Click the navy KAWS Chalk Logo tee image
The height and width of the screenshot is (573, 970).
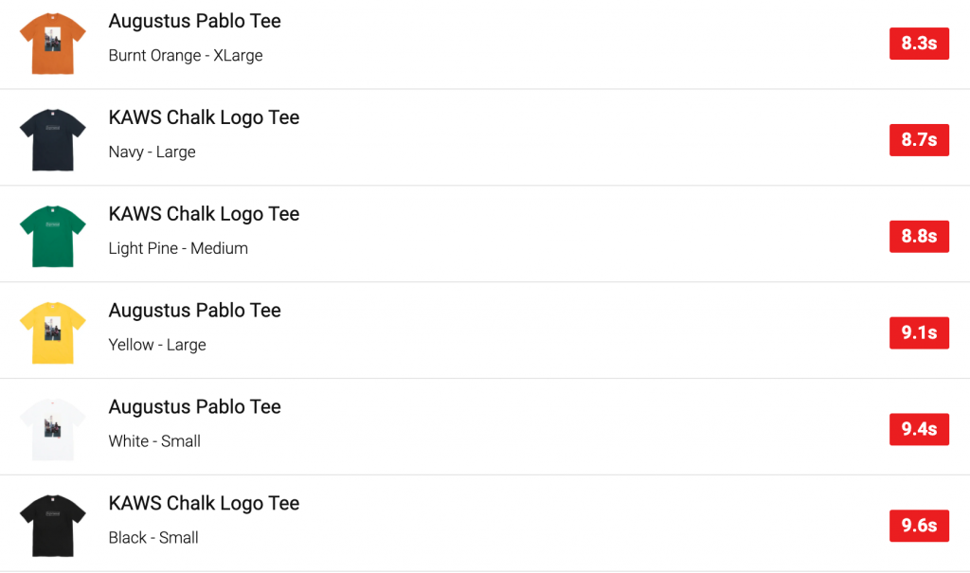click(52, 139)
